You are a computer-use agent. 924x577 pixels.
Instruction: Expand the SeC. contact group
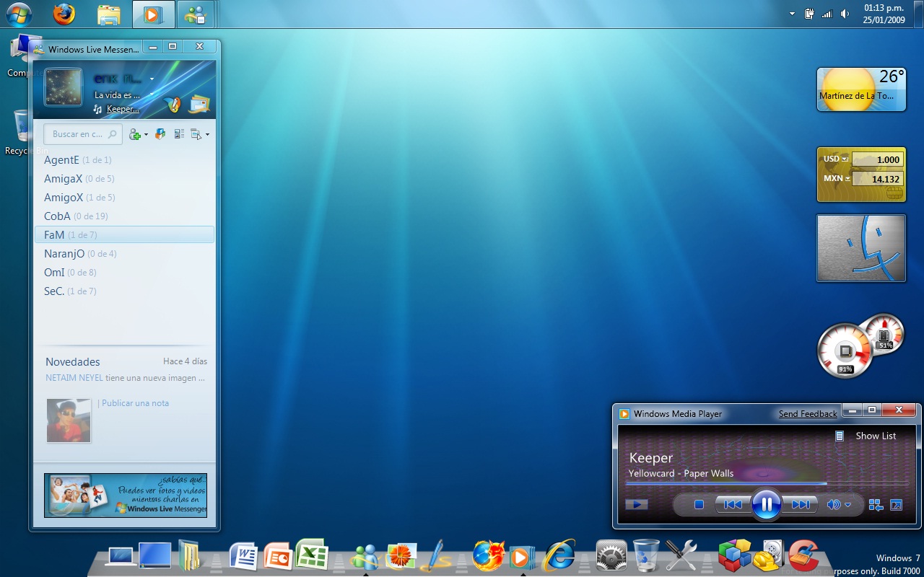pyautogui.click(x=69, y=291)
